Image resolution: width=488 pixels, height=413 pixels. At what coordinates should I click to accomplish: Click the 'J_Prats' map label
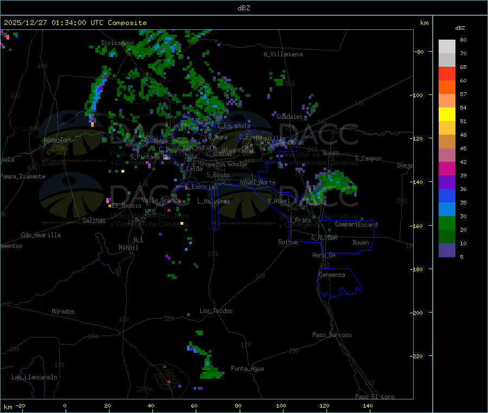click(300, 220)
